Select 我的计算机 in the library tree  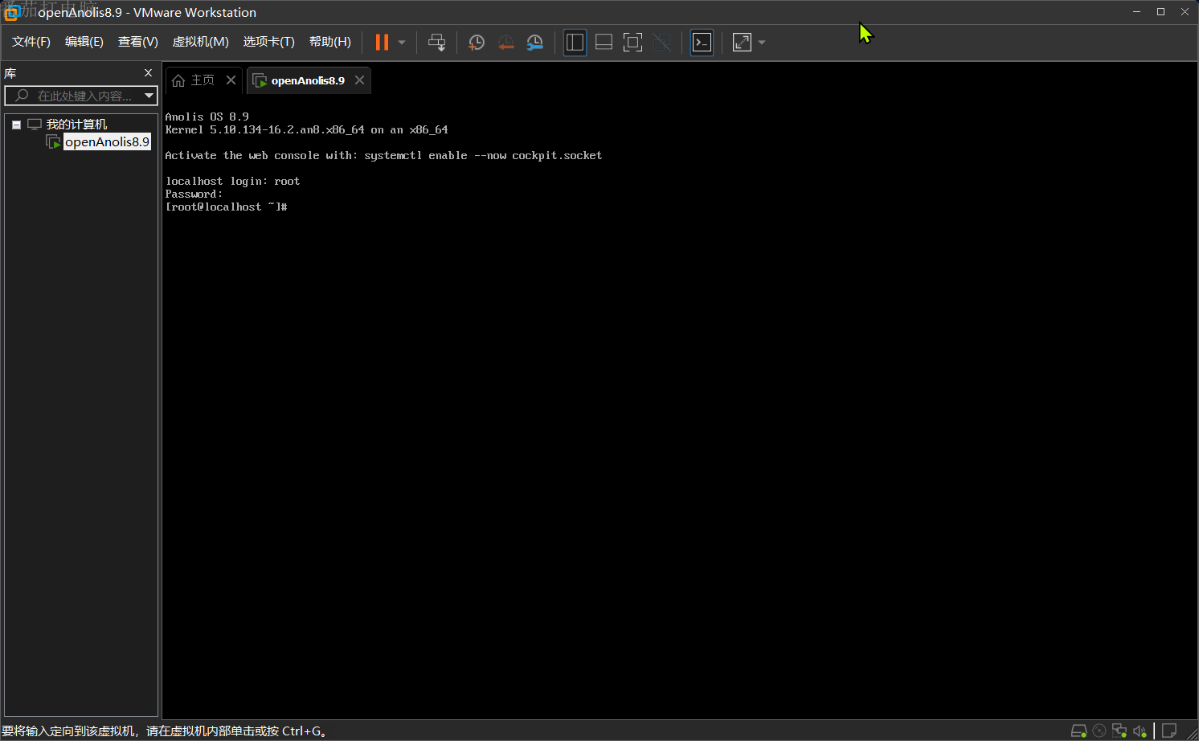76,125
